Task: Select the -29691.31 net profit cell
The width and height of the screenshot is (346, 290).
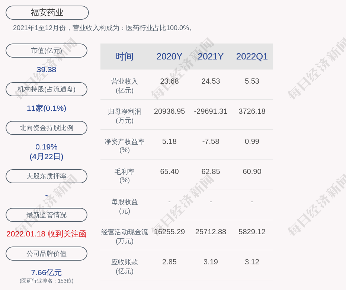Action: [211, 111]
